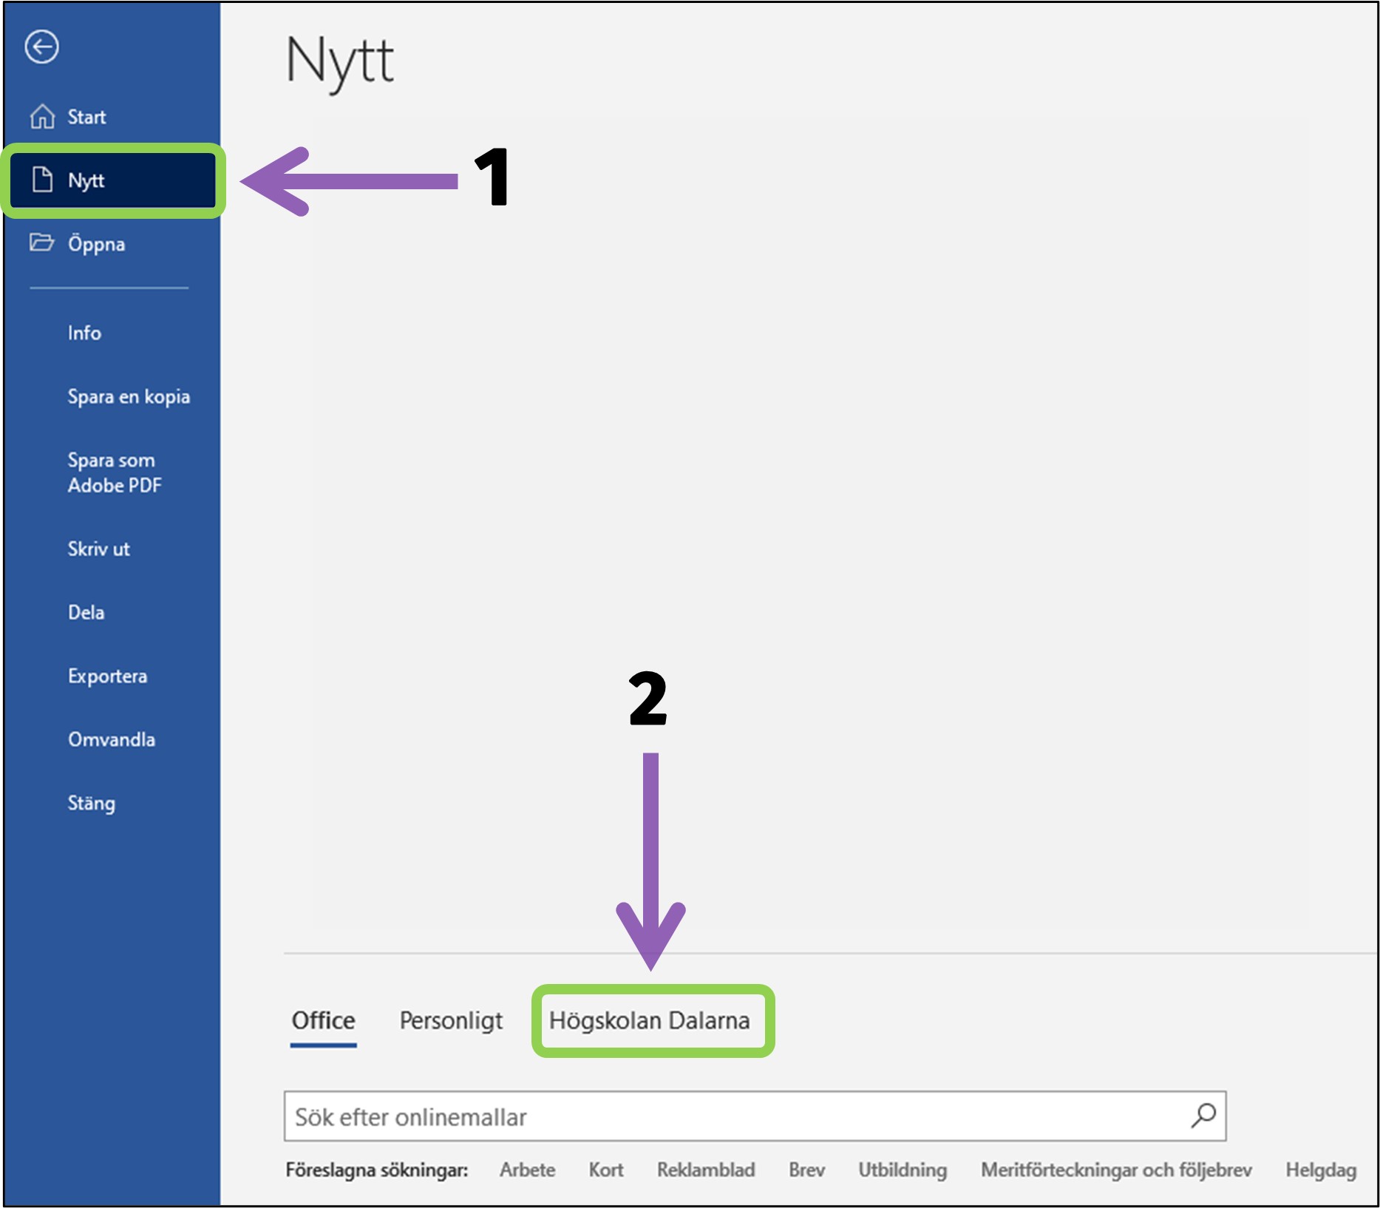Screen dimensions: 1380x1208
Task: Click the Nytt blank page icon
Action: (42, 180)
